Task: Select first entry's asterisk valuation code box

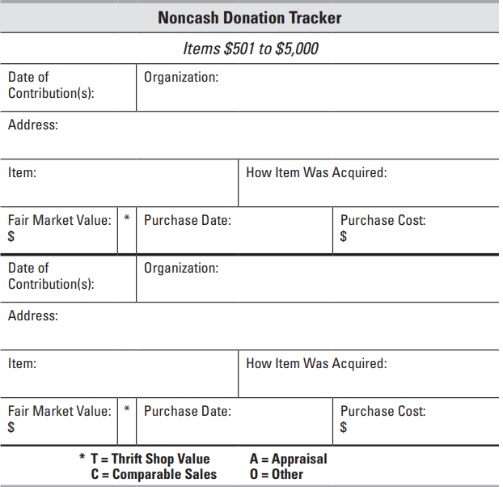Action: 127,230
